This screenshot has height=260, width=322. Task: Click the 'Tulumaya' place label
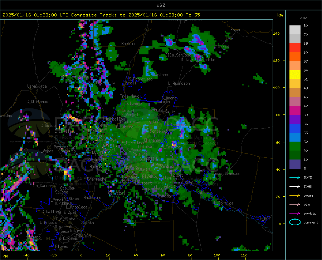134,103
